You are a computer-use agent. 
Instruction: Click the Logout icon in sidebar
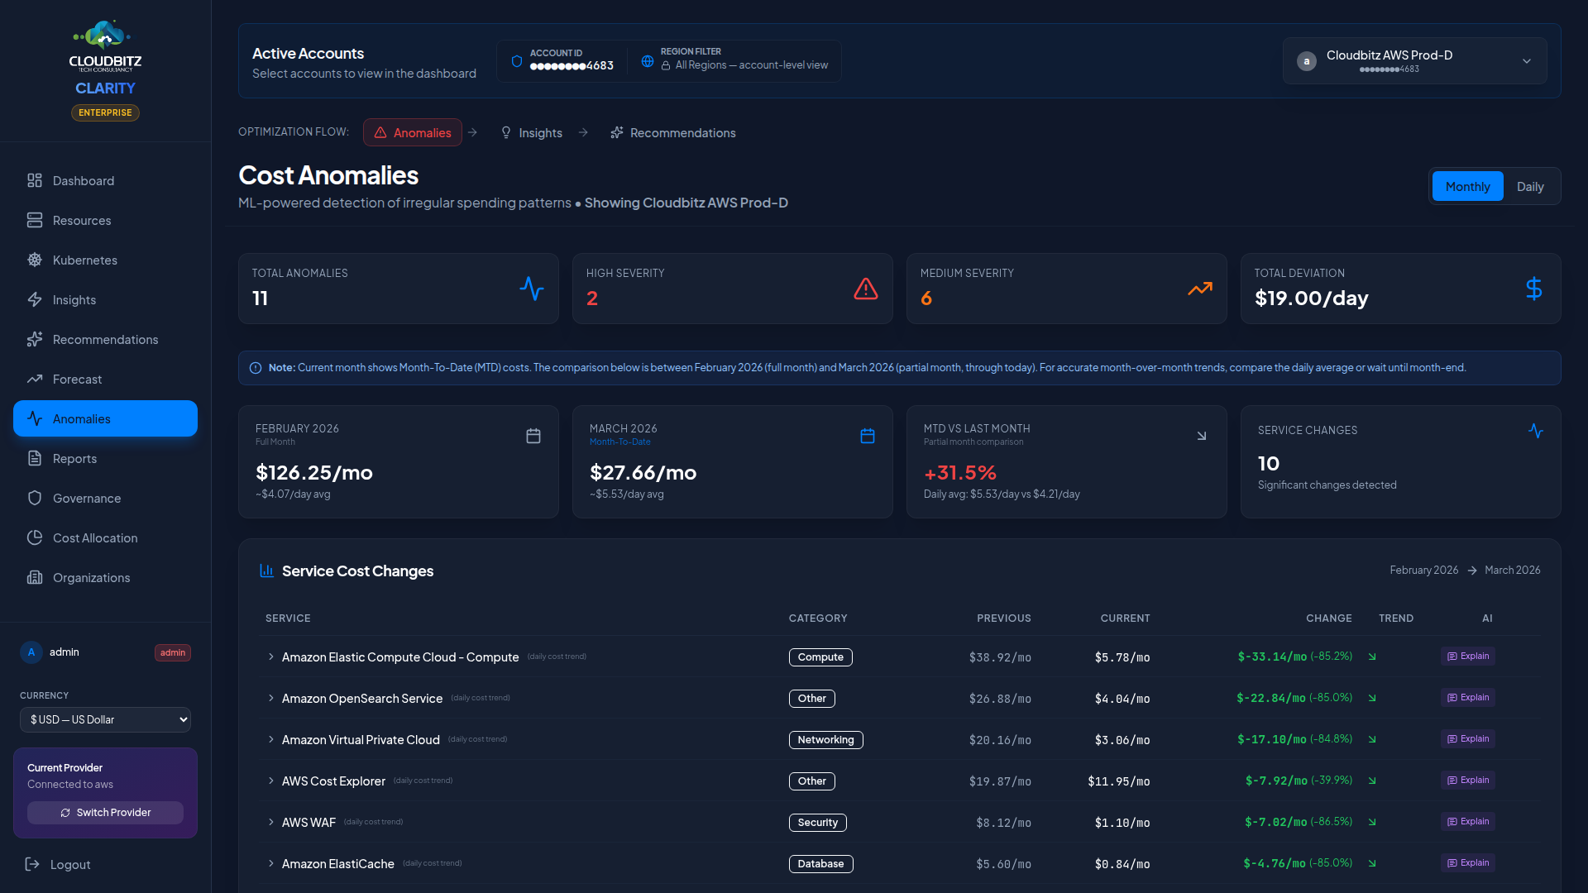32,864
